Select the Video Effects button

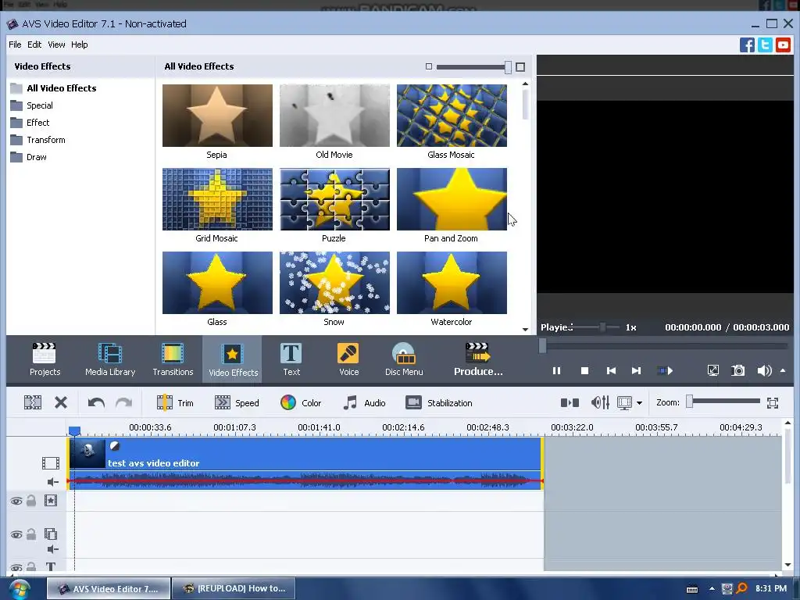point(233,359)
